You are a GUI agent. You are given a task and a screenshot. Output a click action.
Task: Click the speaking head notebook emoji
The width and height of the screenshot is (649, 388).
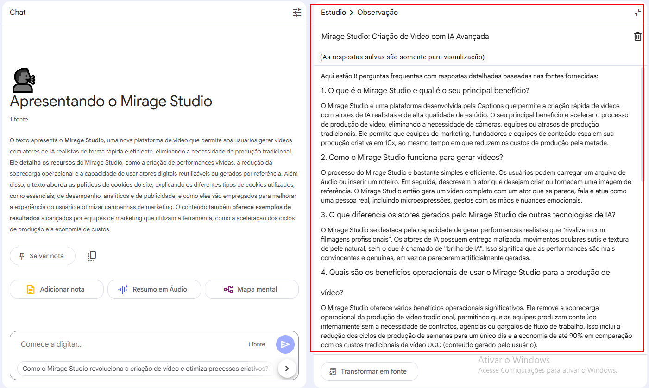[23, 80]
